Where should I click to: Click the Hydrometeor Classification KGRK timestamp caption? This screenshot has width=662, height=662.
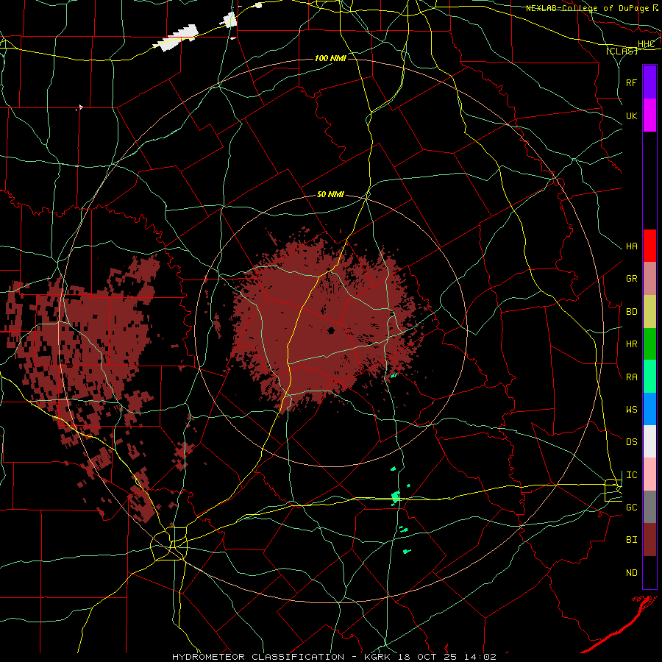334,657
